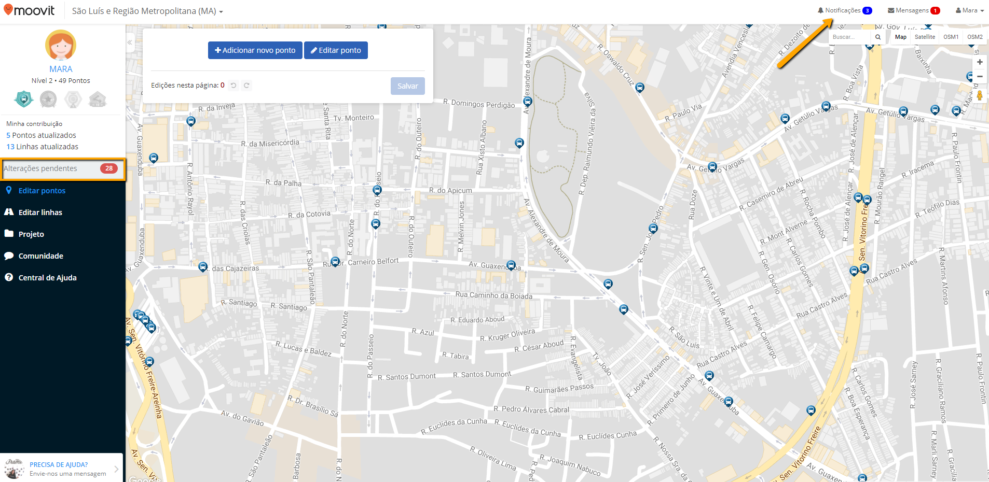Click the redo edit icon
The width and height of the screenshot is (989, 482).
[x=246, y=86]
